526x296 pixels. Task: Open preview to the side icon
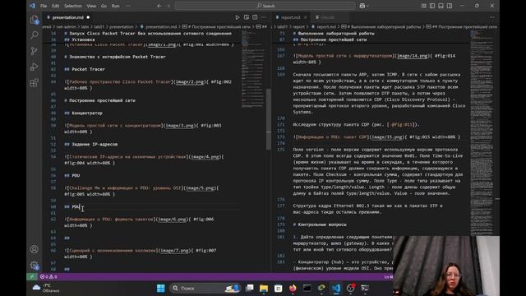[247, 17]
